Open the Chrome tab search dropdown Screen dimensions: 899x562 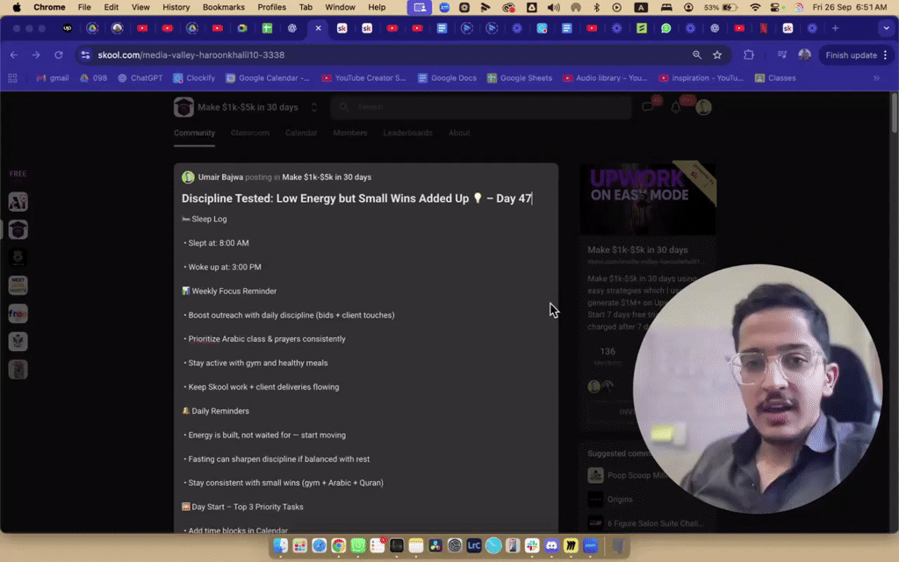(886, 28)
